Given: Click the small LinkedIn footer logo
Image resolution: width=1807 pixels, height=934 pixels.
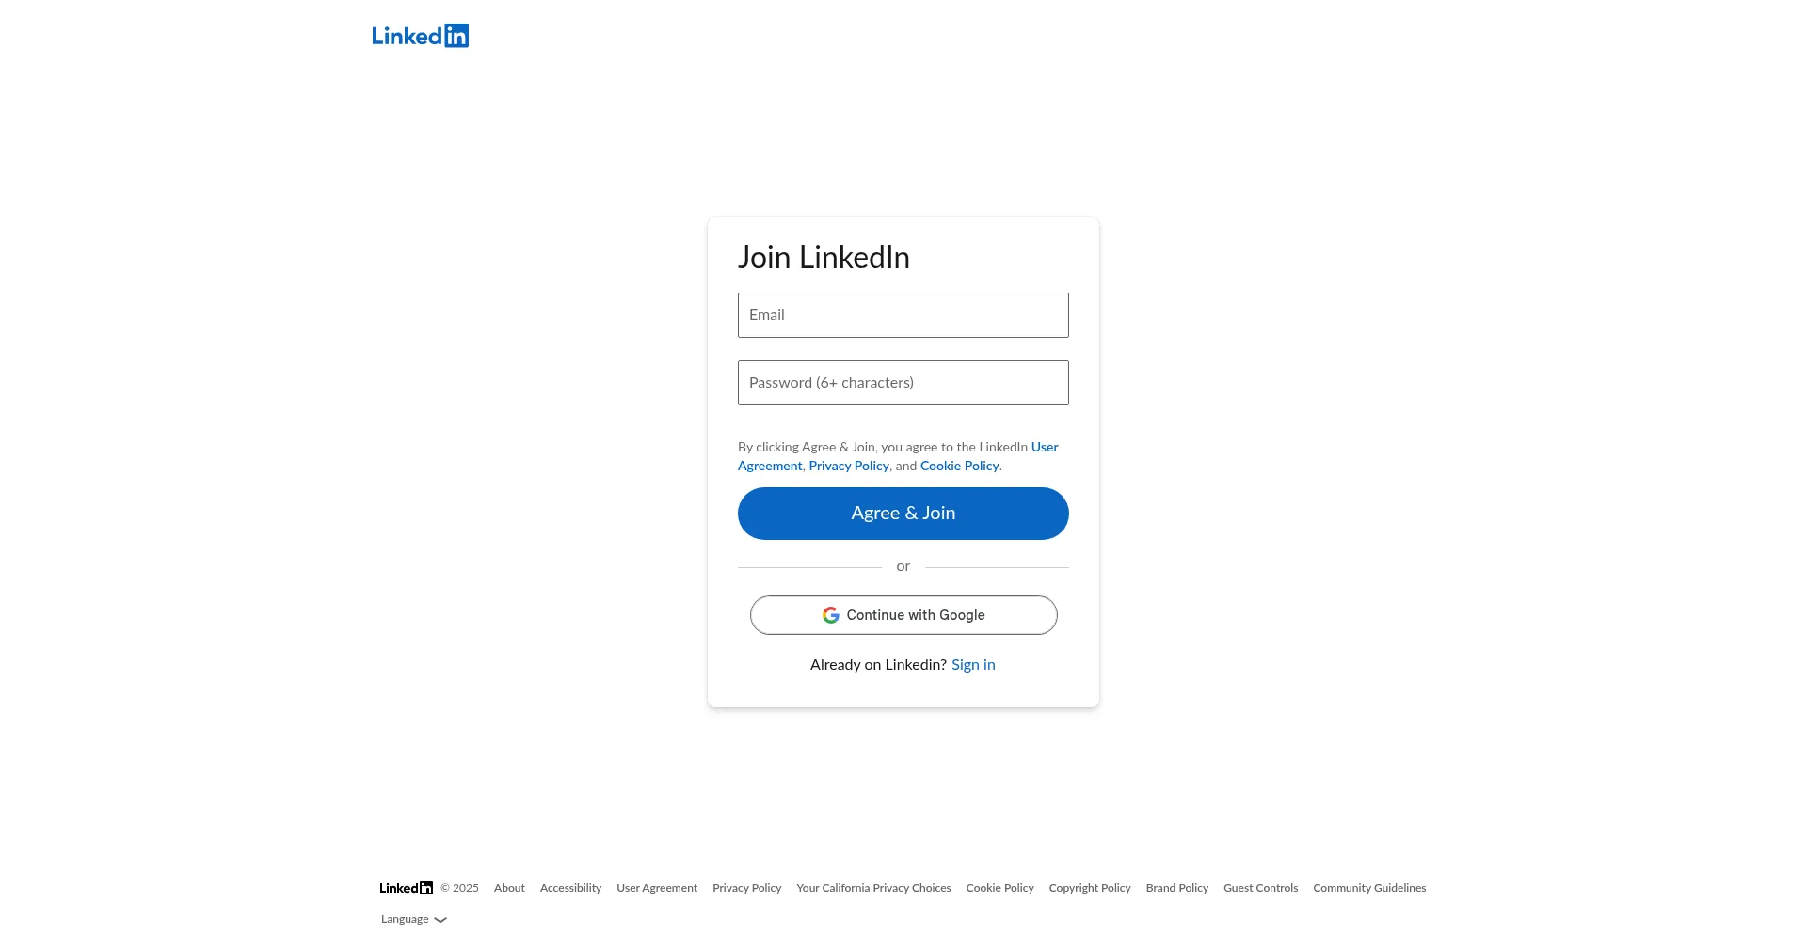Looking at the screenshot, I should pos(406,888).
